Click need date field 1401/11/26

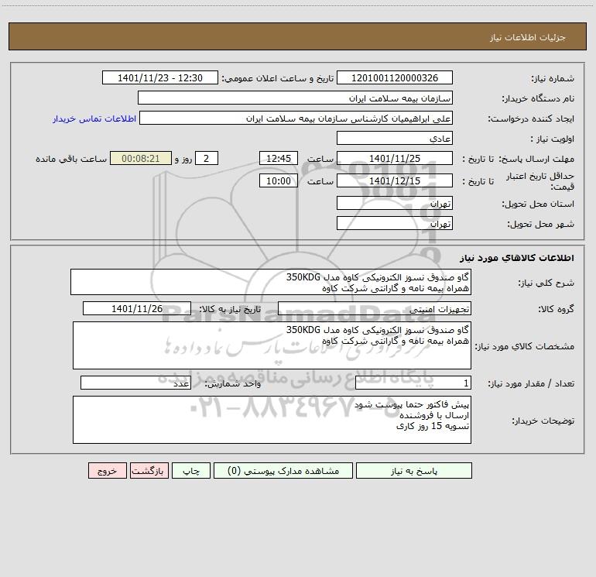pos(137,308)
